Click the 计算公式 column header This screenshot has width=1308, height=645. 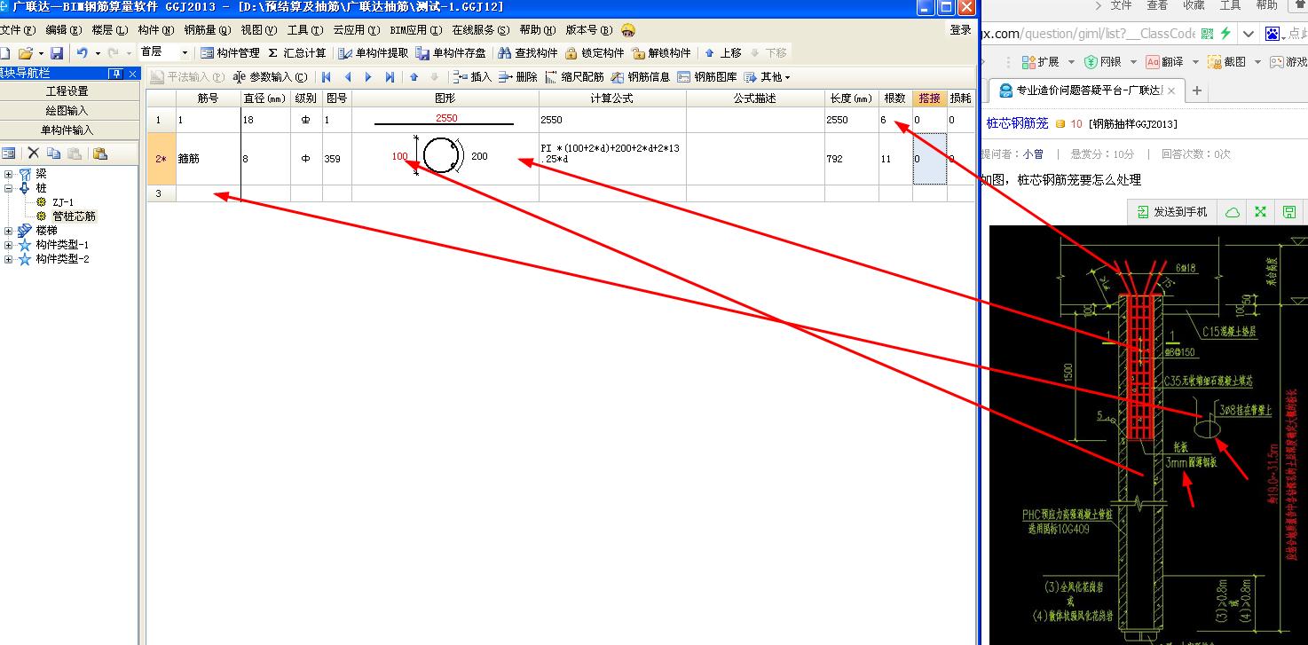pos(612,98)
